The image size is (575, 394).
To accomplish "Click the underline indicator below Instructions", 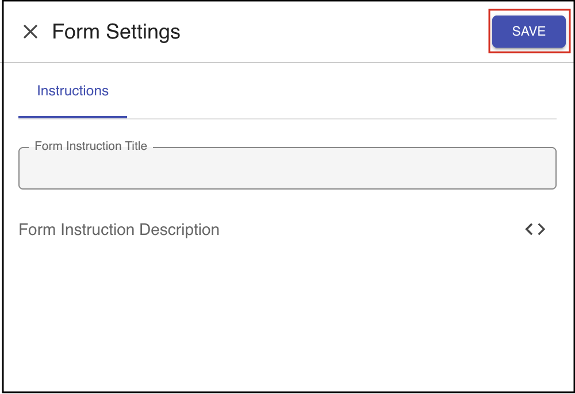I will [x=72, y=117].
